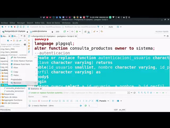
Task: Open the Panels dropdown in results toolbar
Action: [x=103, y=101]
